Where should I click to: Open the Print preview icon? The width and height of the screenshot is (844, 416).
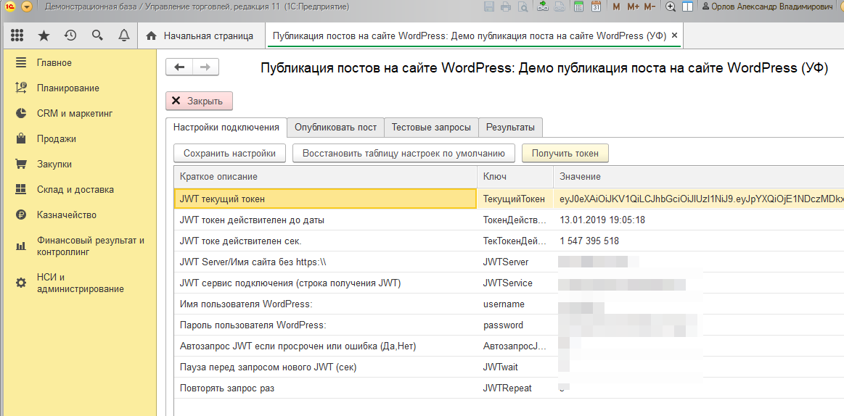click(x=523, y=7)
